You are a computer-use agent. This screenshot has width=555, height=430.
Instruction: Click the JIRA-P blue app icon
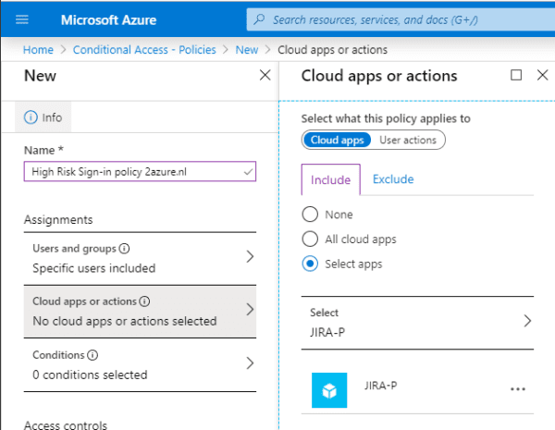coord(329,390)
